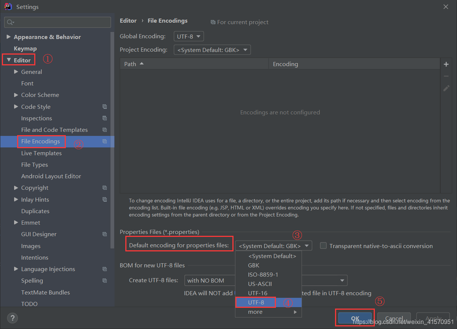Click the page icon beside Code Style
Screen dimensions: 457x329
click(104, 107)
